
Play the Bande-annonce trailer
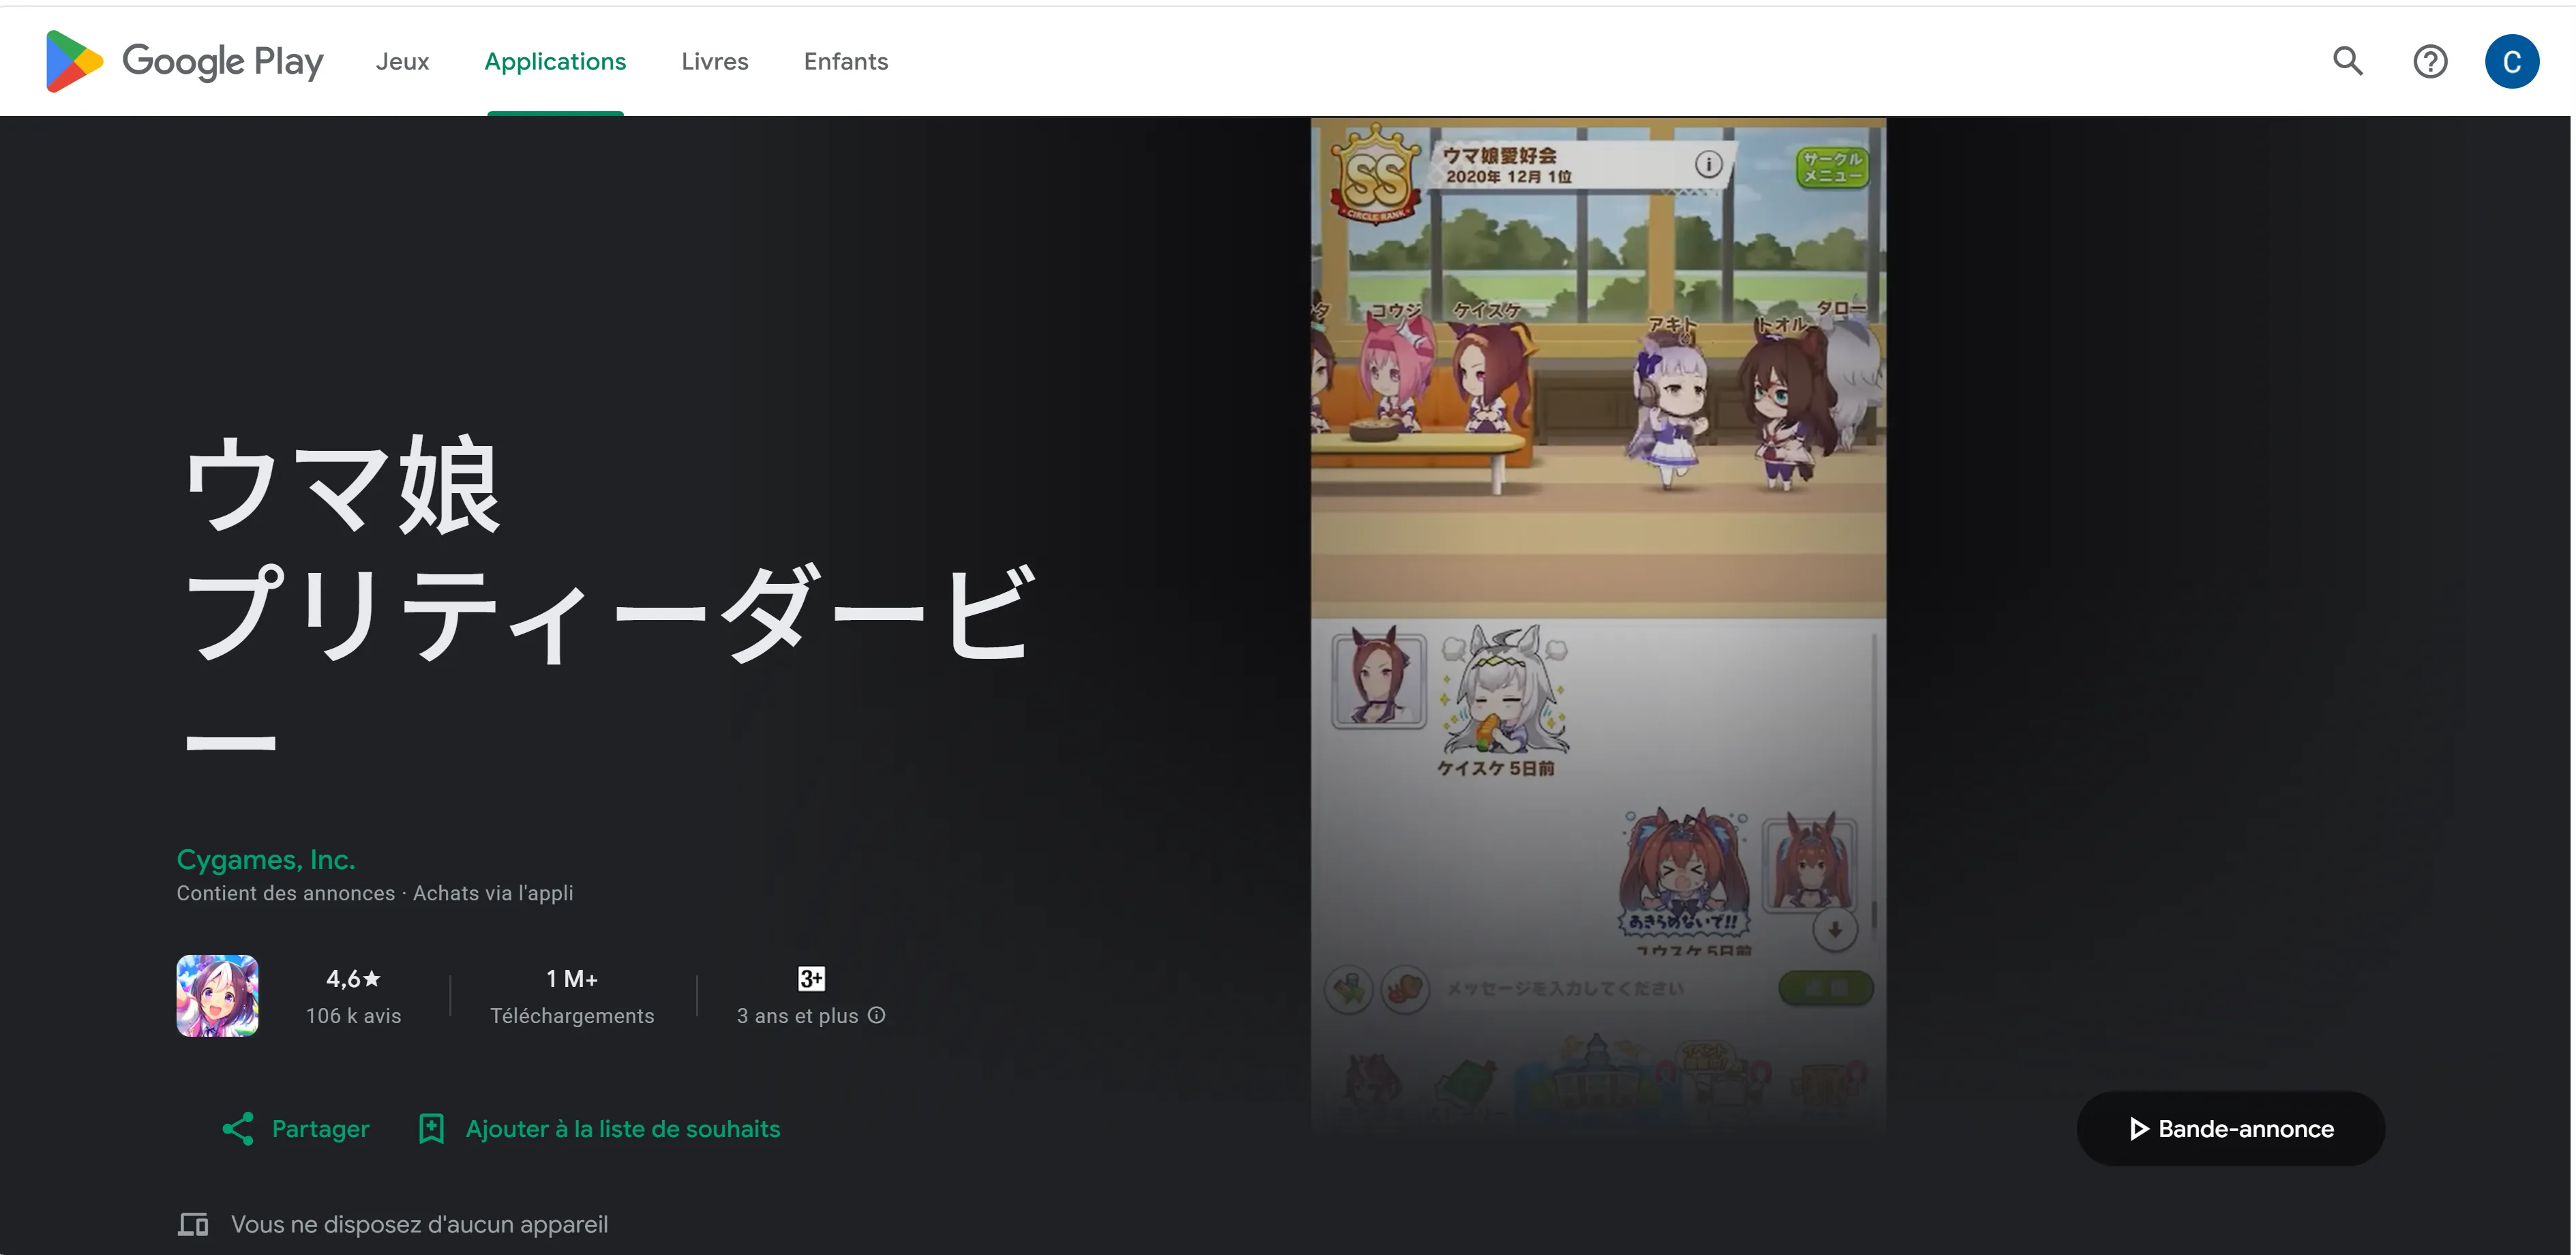[x=2230, y=1128]
